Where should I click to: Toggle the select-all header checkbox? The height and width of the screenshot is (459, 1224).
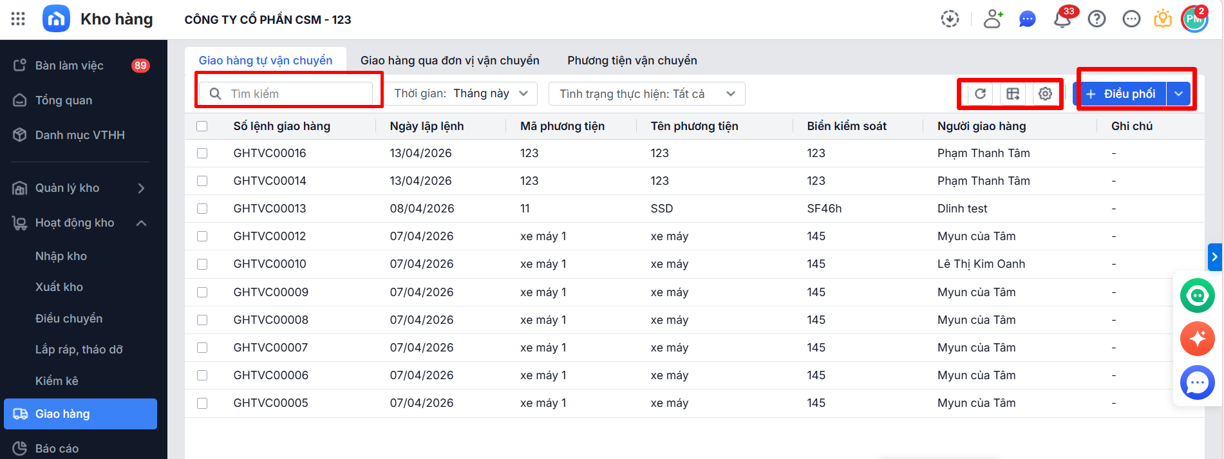(202, 126)
